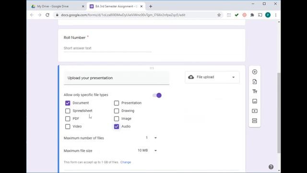Switch to My Drive - Google Drive tab

(58, 6)
